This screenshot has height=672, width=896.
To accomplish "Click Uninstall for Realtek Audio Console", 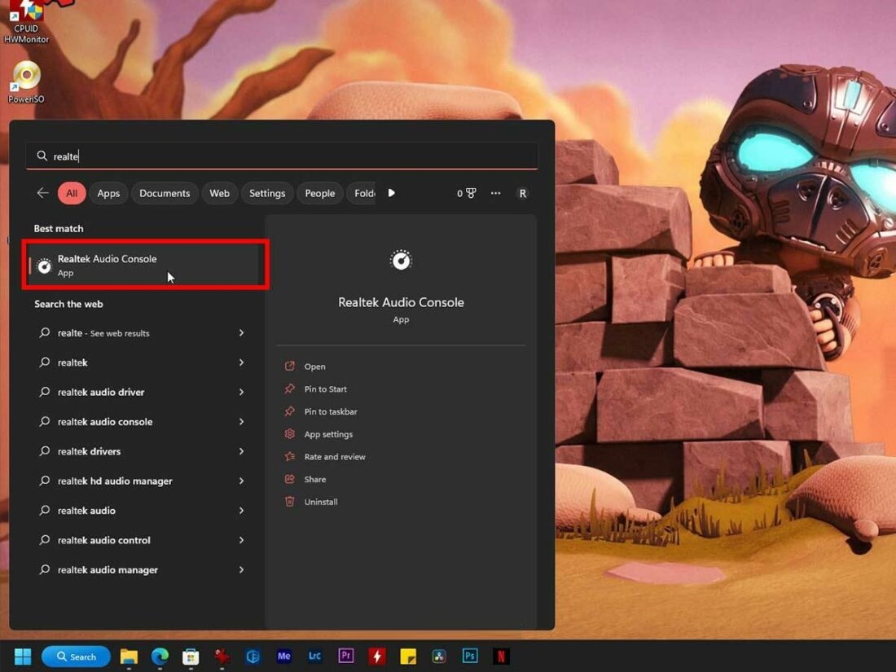I will [321, 502].
